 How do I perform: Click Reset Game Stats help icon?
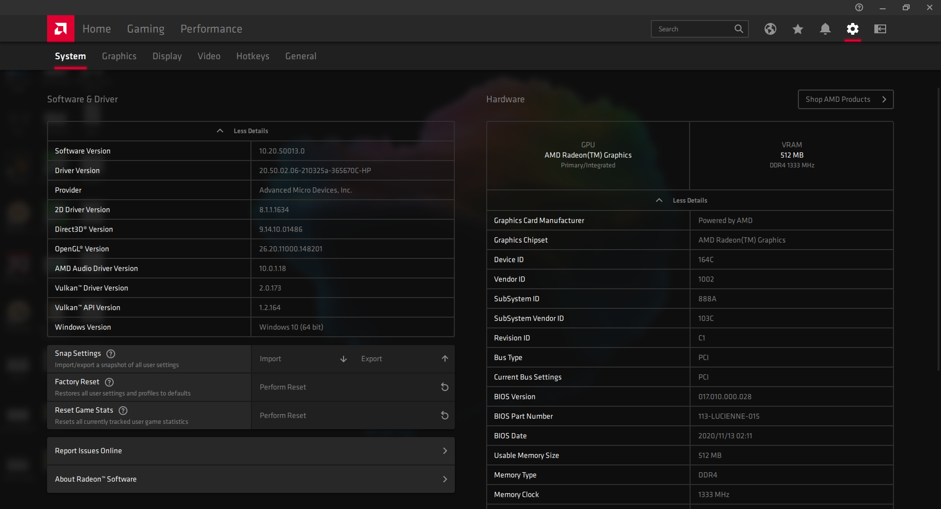click(x=123, y=410)
